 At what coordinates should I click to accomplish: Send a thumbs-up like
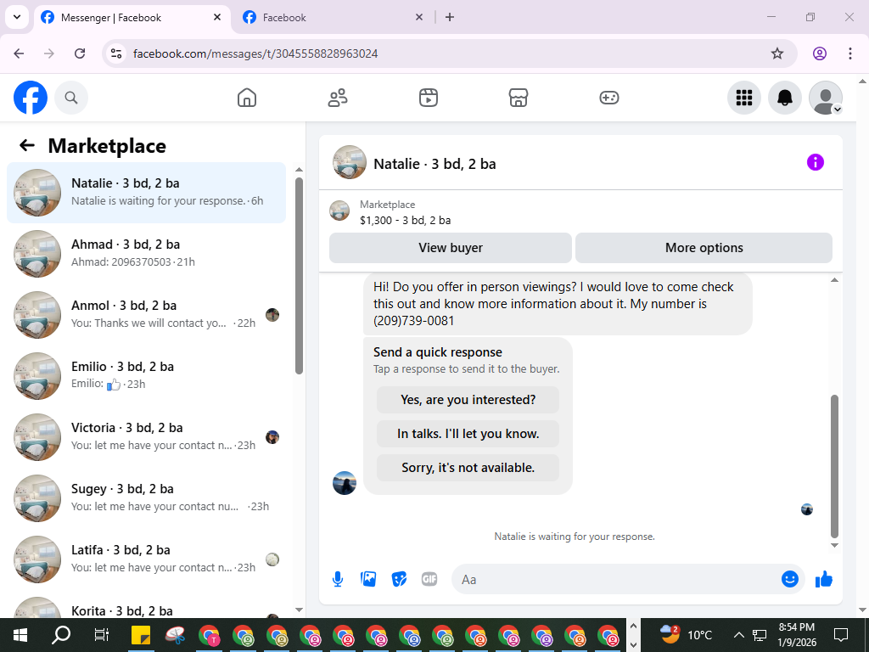tap(823, 579)
